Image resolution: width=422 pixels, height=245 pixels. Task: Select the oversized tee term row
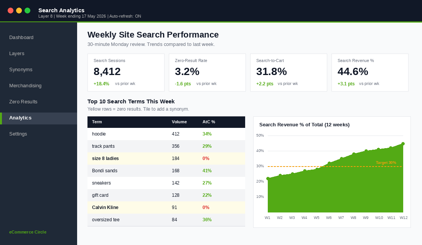coord(166,220)
